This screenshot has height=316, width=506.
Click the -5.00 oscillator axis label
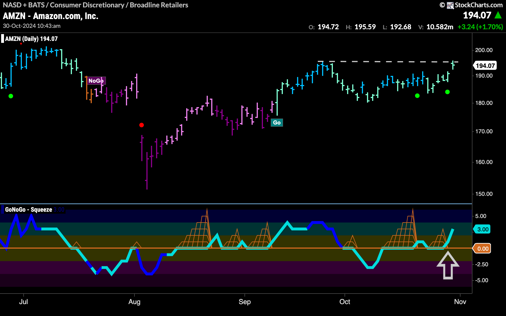click(x=482, y=280)
